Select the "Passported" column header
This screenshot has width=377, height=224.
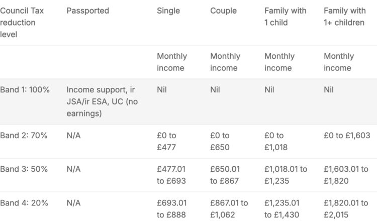[87, 11]
